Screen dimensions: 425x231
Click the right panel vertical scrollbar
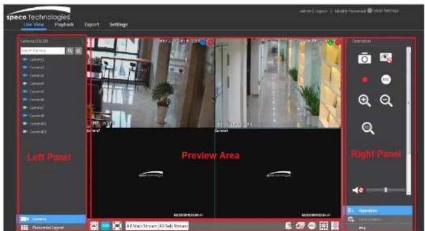click(409, 121)
